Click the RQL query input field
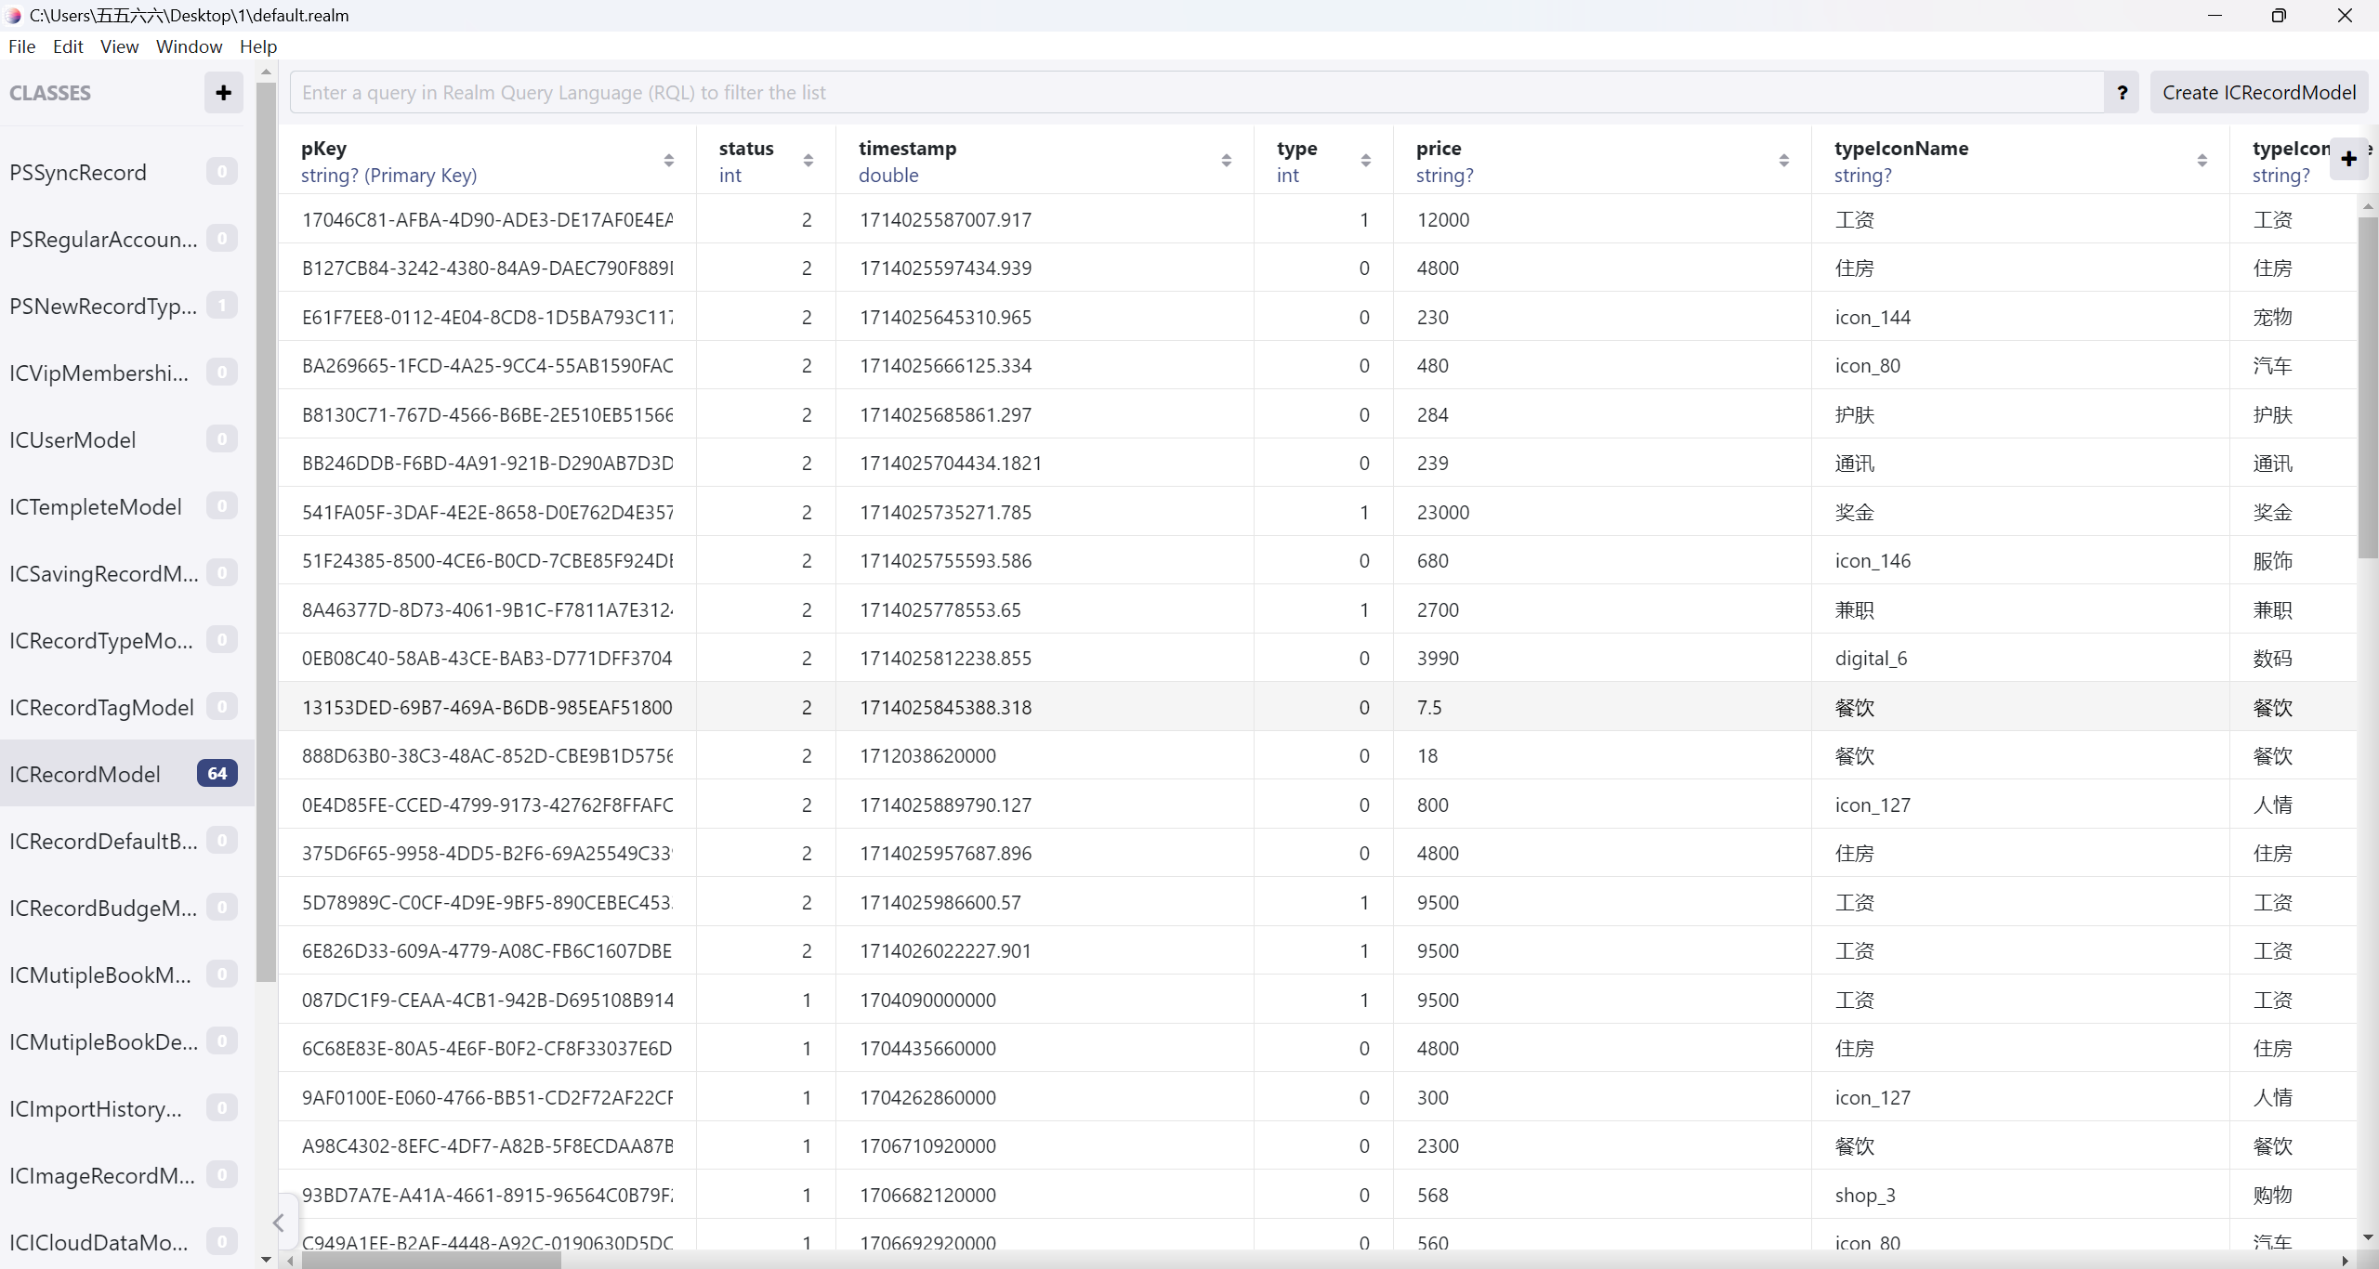This screenshot has width=2379, height=1269. coord(1196,93)
